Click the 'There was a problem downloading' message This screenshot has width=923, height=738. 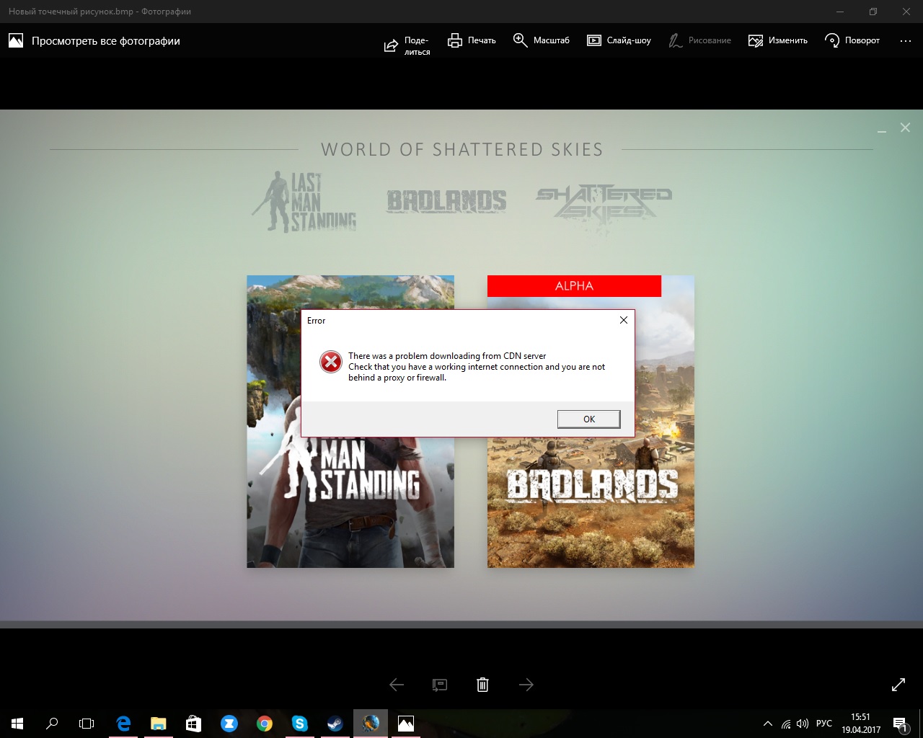[x=477, y=367]
